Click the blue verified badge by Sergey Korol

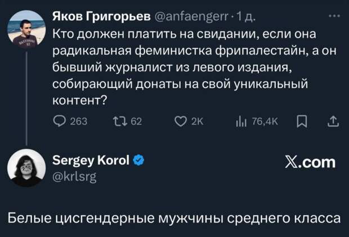[x=138, y=162]
